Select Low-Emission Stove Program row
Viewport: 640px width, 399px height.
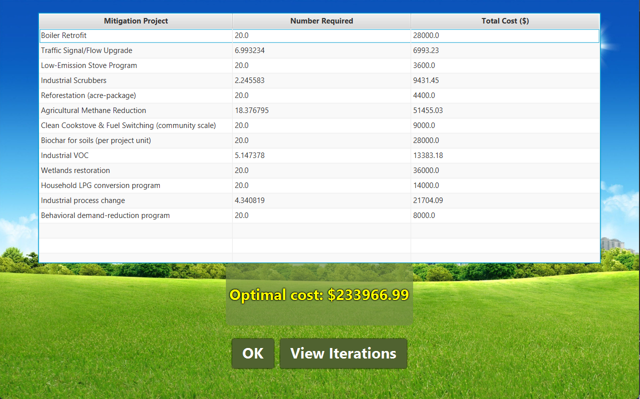(89, 65)
